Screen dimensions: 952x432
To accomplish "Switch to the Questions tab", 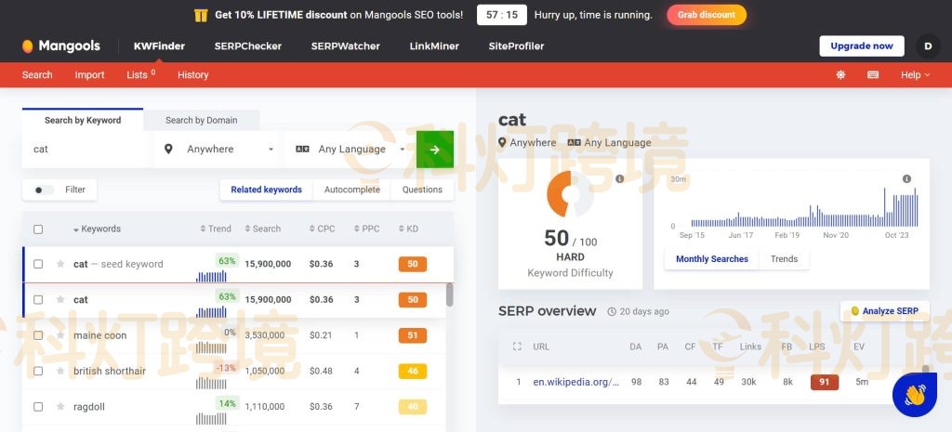I will [422, 190].
